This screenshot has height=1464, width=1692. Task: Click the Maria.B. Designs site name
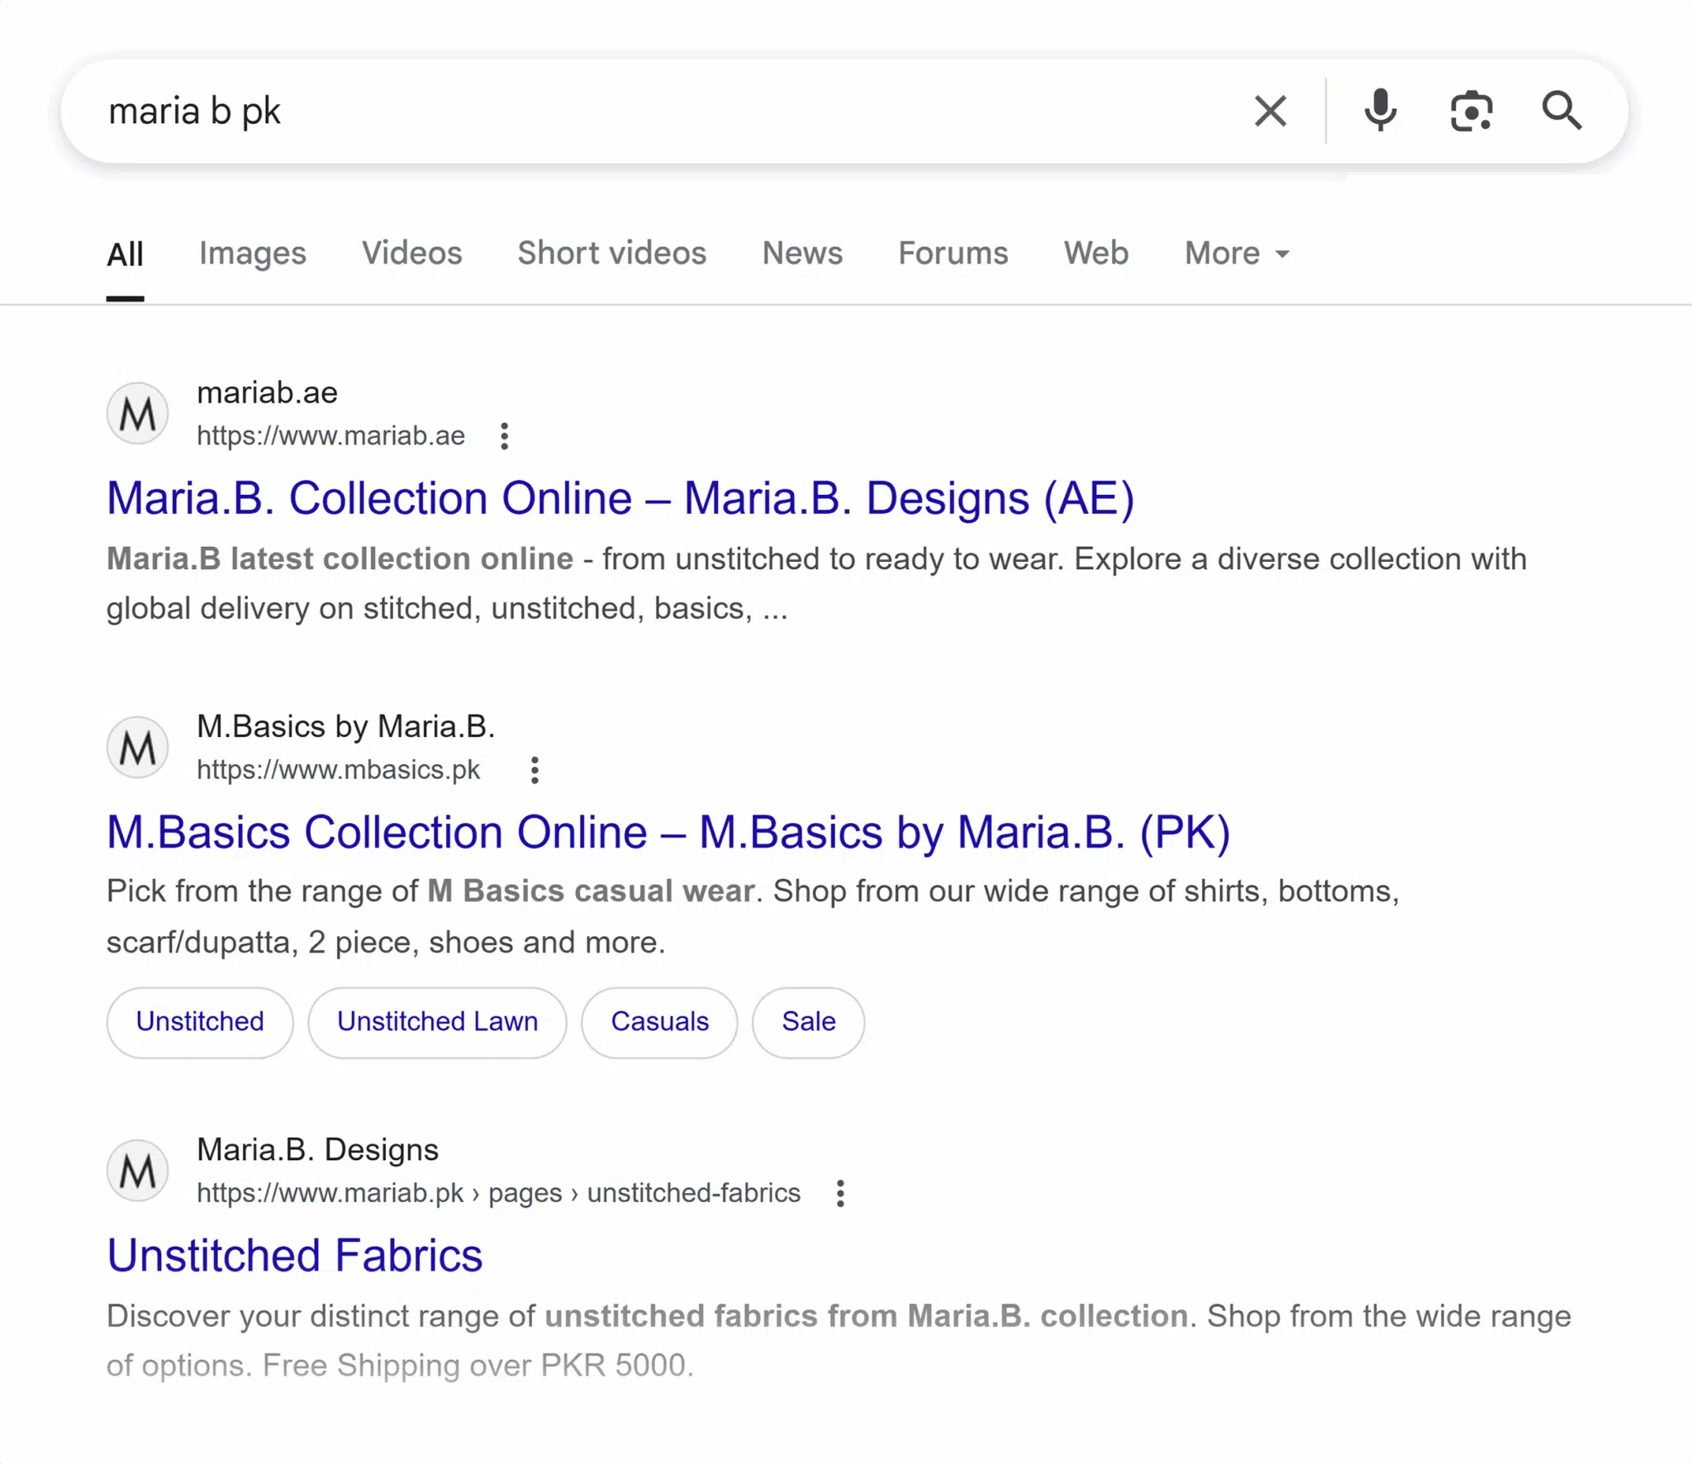[x=317, y=1149]
